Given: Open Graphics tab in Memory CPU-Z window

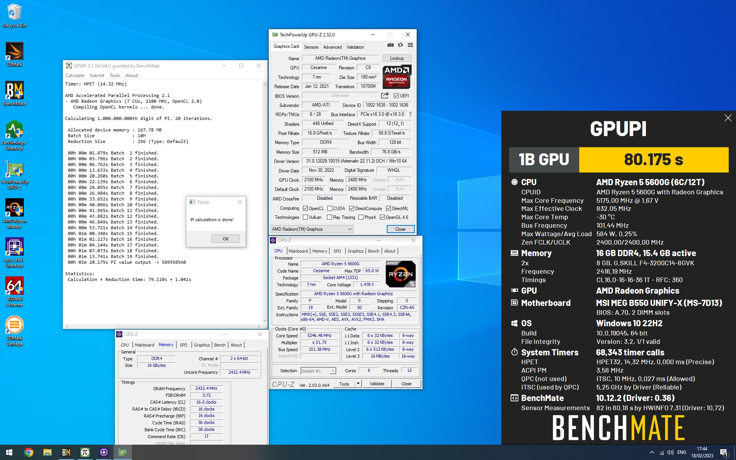Looking at the screenshot, I should [x=202, y=345].
